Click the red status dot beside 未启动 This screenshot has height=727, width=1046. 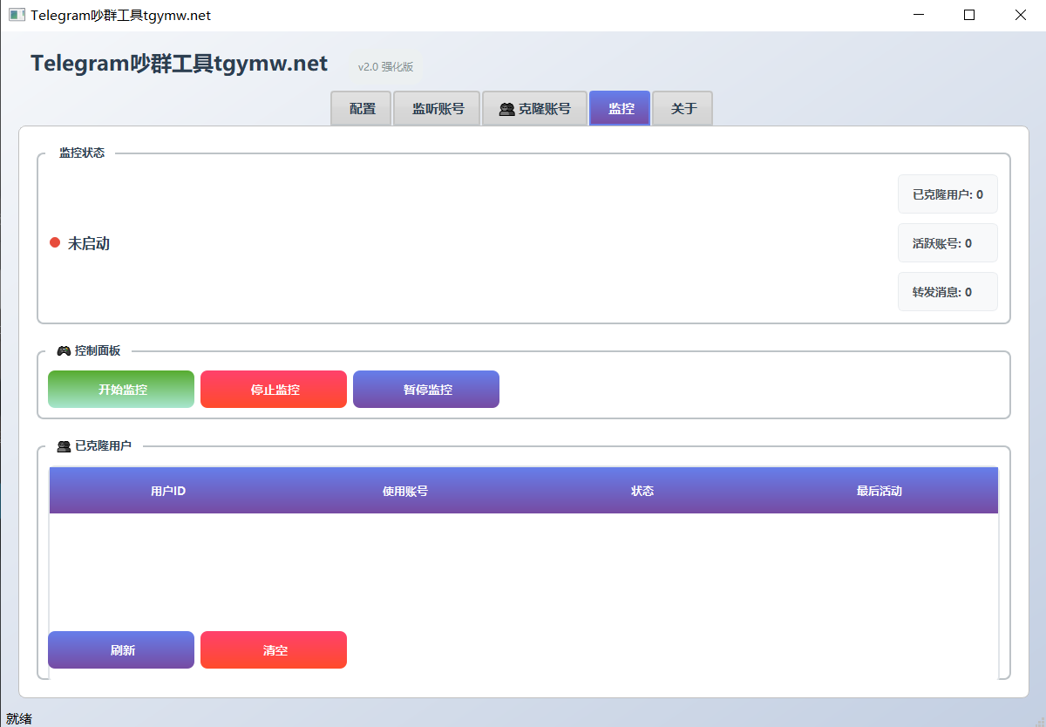coord(55,243)
